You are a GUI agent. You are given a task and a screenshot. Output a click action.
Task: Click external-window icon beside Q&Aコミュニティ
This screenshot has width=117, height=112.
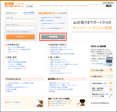click(x=71, y=73)
